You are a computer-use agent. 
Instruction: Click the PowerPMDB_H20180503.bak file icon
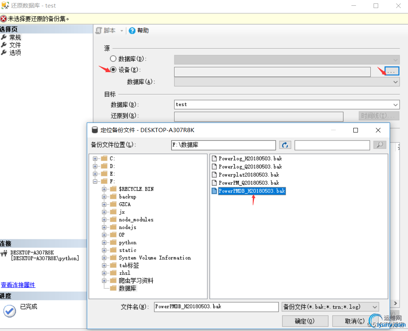tap(214, 191)
